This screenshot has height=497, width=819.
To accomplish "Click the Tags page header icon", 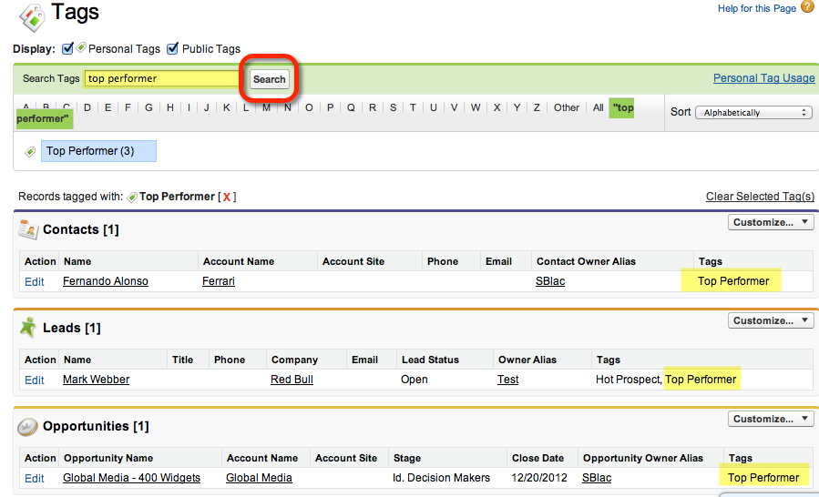I will pyautogui.click(x=33, y=17).
